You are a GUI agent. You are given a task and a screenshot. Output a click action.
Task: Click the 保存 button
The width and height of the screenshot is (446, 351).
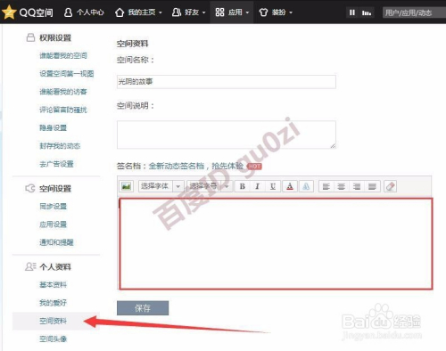click(x=143, y=308)
